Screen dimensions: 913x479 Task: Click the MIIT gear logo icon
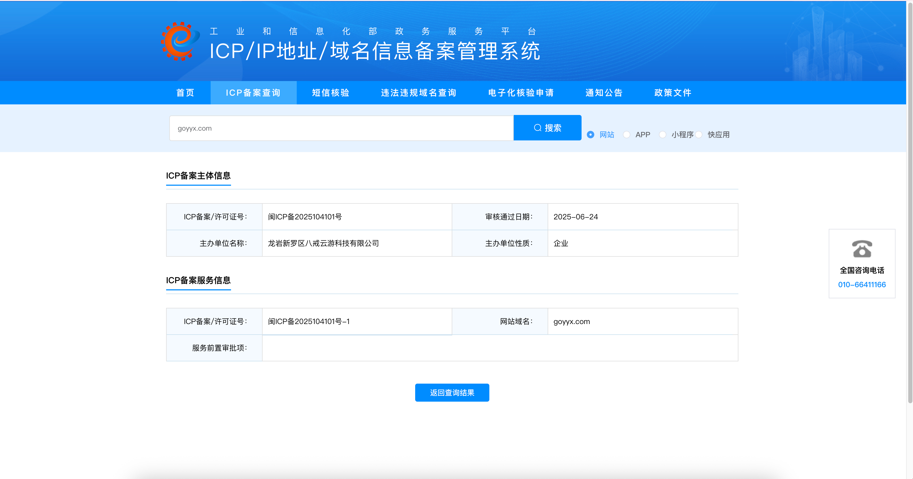tap(180, 41)
